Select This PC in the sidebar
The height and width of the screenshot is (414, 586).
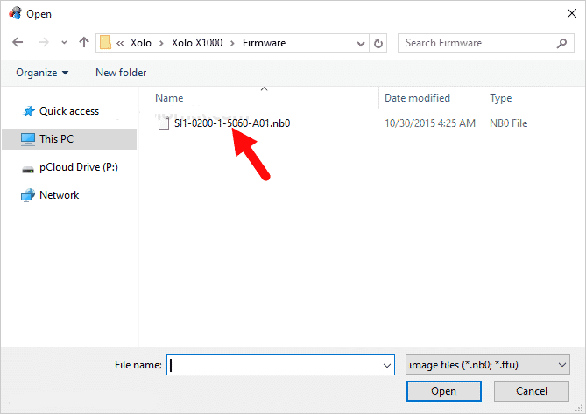57,138
